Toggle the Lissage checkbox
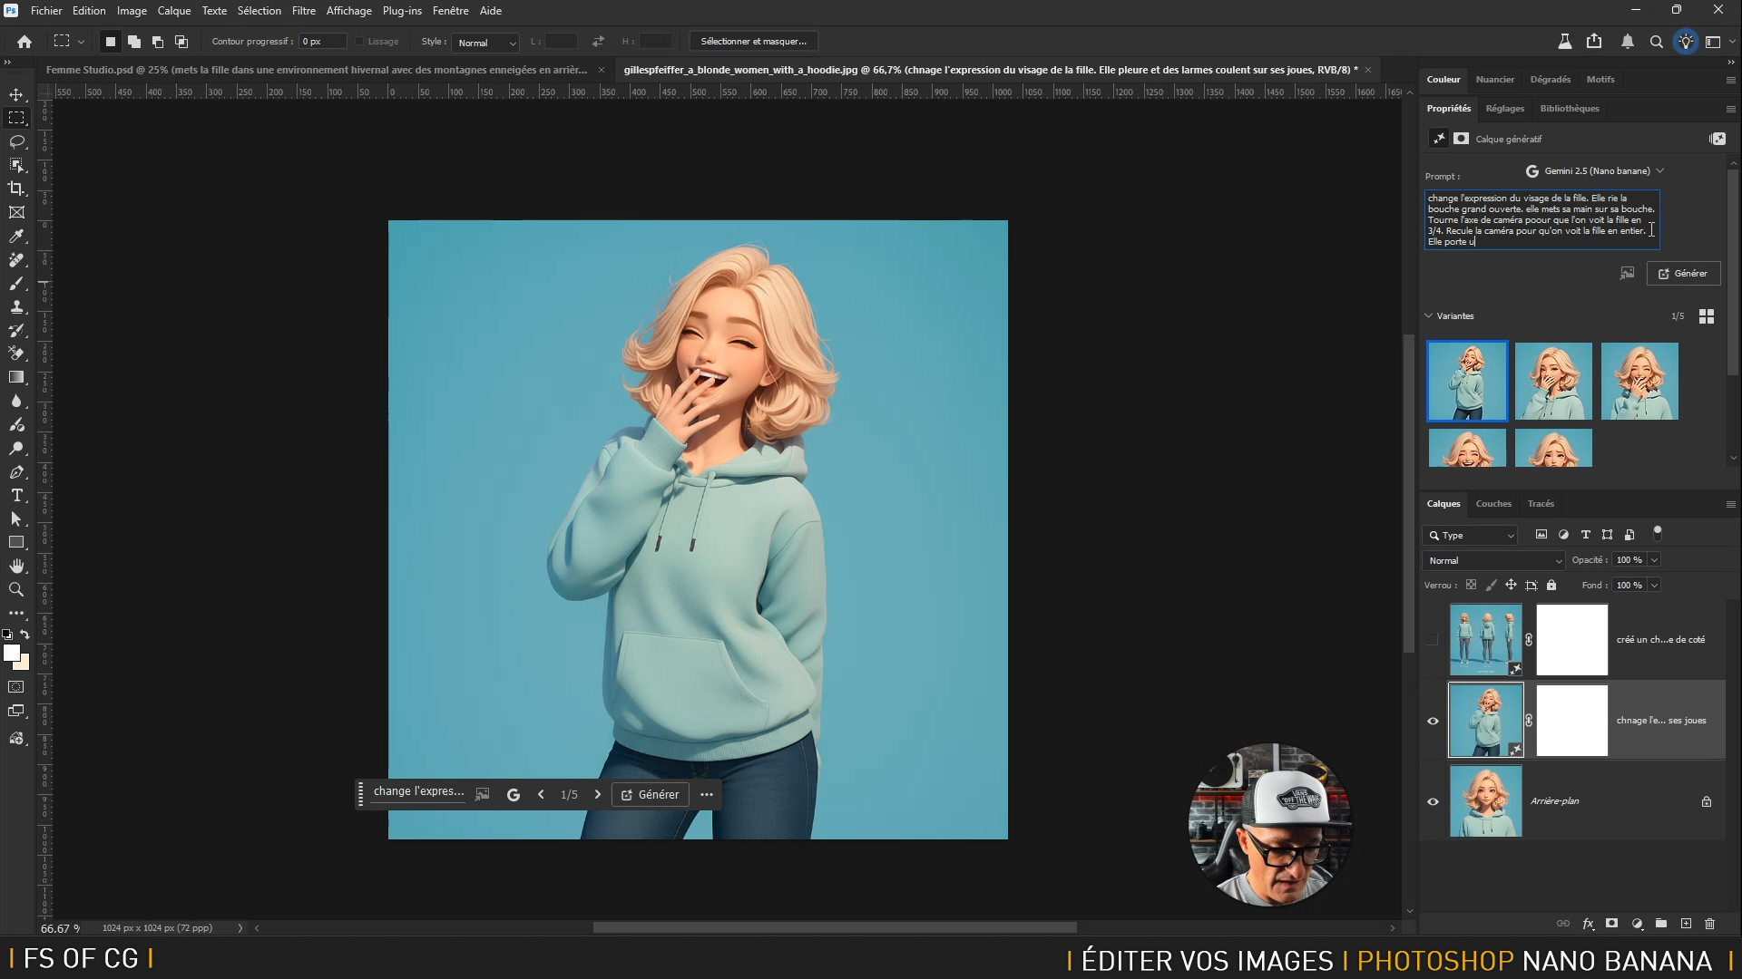 pos(359,42)
